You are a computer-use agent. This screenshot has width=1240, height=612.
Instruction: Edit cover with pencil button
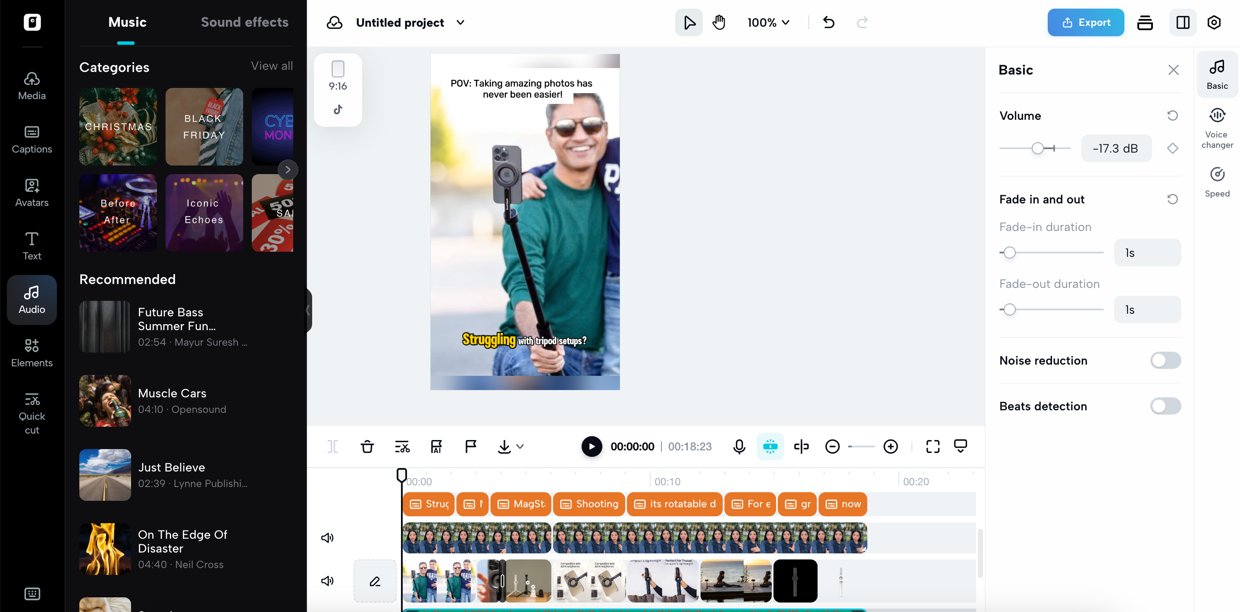click(x=375, y=581)
